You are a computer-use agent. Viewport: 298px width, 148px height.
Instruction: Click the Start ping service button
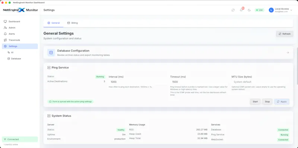tap(255, 102)
